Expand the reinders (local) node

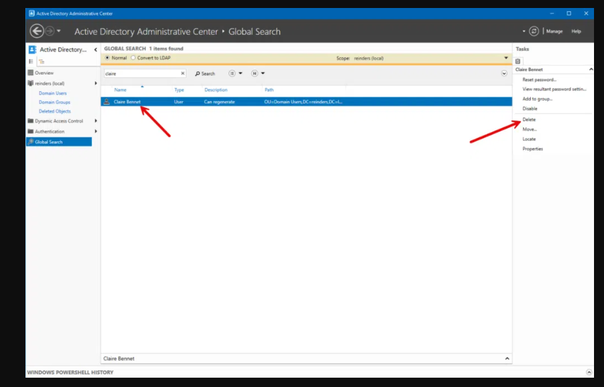pyautogui.click(x=96, y=83)
